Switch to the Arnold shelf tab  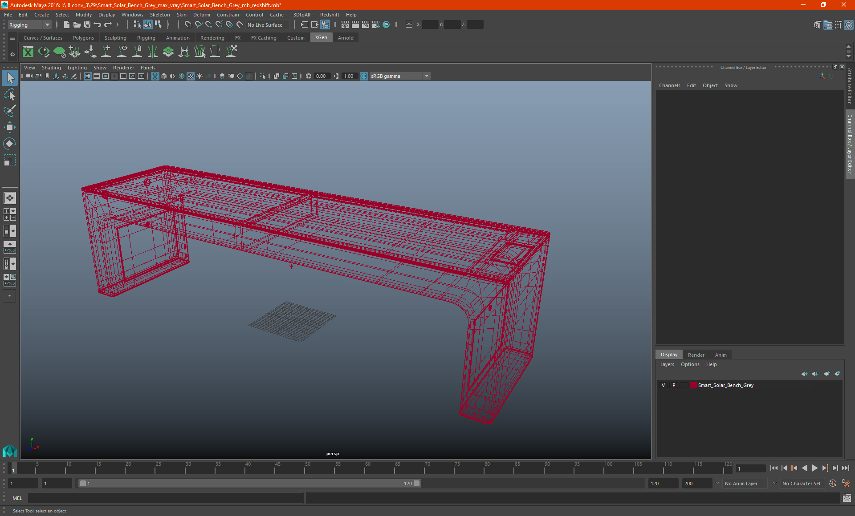[x=346, y=38]
